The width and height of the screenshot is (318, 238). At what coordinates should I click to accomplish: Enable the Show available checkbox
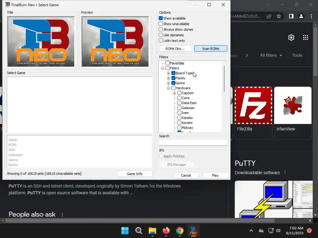click(x=161, y=18)
